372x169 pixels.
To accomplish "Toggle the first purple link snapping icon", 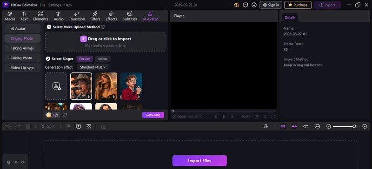I will click(x=283, y=126).
